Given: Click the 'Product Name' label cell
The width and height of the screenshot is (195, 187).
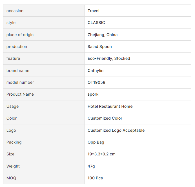Looking at the screenshot, I should pos(20,94).
